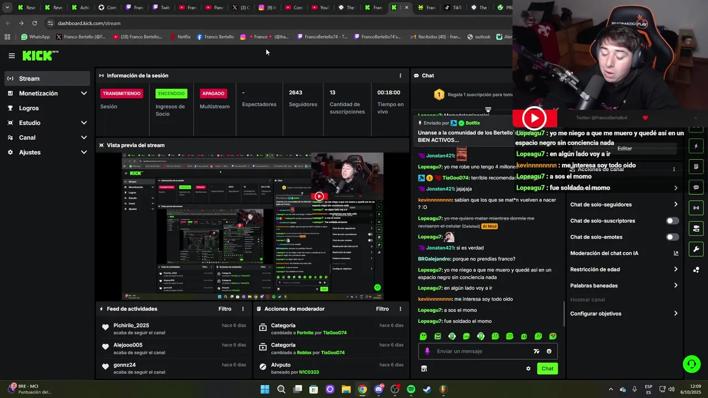This screenshot has height=398, width=708.
Task: Click the camera icon in the right sidebar
Action: click(696, 228)
